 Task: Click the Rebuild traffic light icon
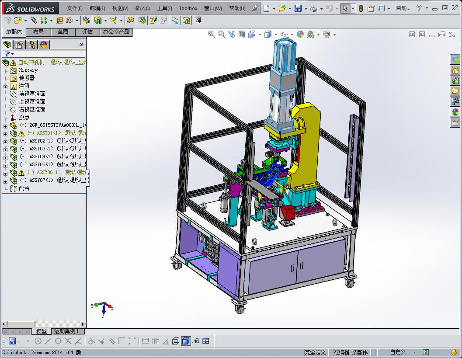point(361,8)
